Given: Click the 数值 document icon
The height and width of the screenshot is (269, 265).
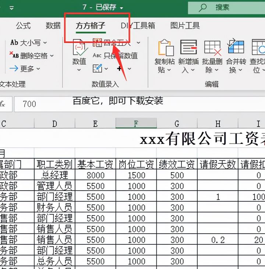Looking at the screenshot, I should tap(79, 47).
